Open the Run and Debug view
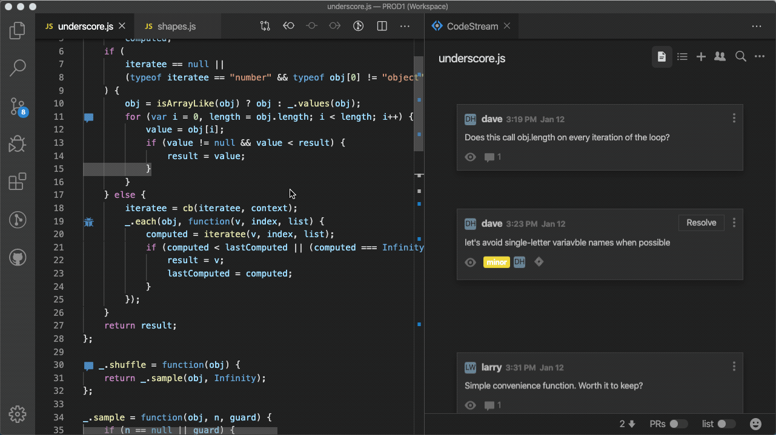The image size is (776, 435). [x=18, y=144]
